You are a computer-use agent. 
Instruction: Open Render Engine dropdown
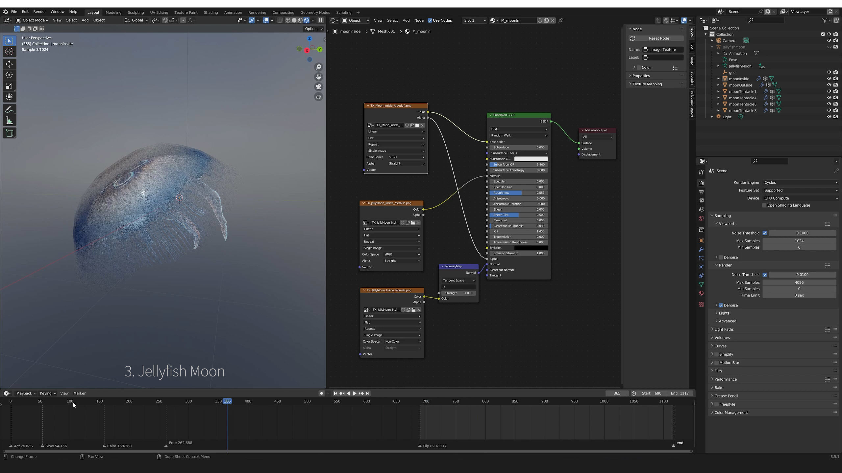[x=801, y=182]
